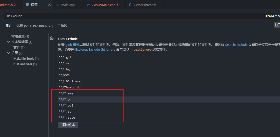Close the 设置 tab

pos(49,5)
